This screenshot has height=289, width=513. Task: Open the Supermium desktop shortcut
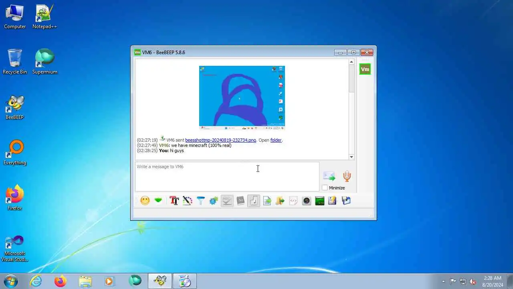44,62
